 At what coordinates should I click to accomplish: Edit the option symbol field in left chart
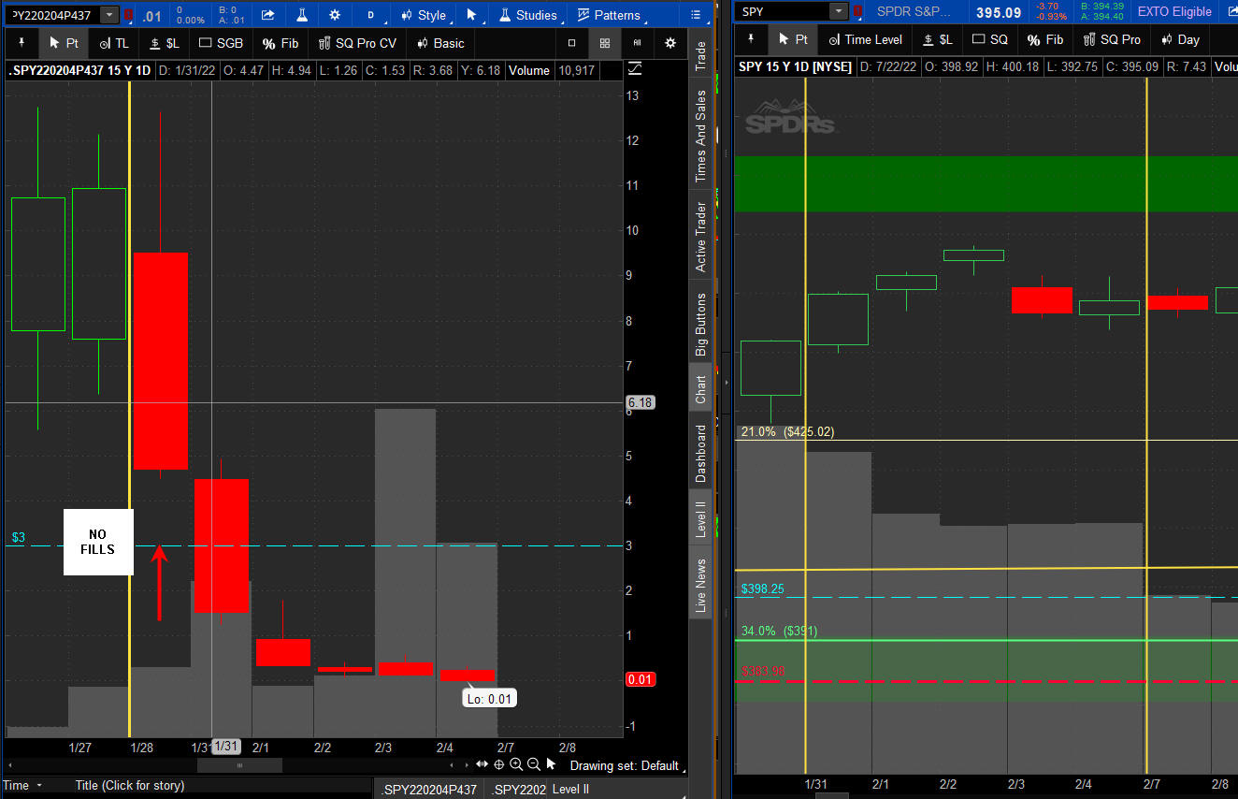(x=52, y=15)
